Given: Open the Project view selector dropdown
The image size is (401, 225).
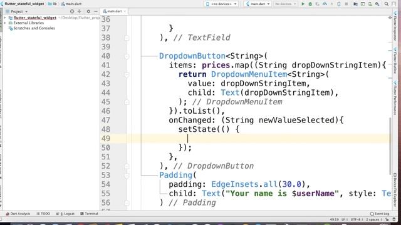Looking at the screenshot, I should [x=17, y=11].
